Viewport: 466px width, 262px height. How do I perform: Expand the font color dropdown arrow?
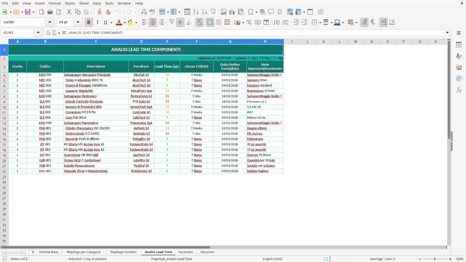(x=124, y=23)
